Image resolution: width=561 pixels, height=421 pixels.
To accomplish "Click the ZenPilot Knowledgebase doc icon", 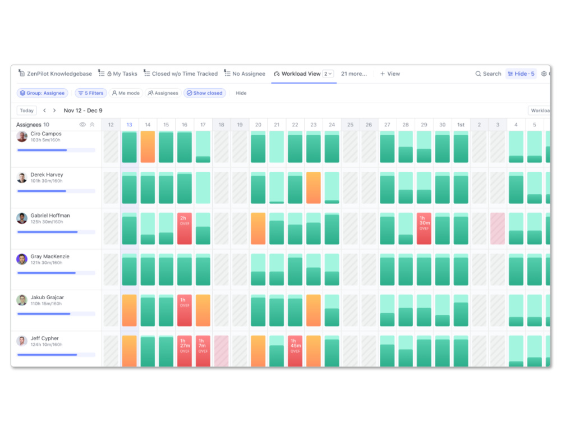I will coord(21,74).
